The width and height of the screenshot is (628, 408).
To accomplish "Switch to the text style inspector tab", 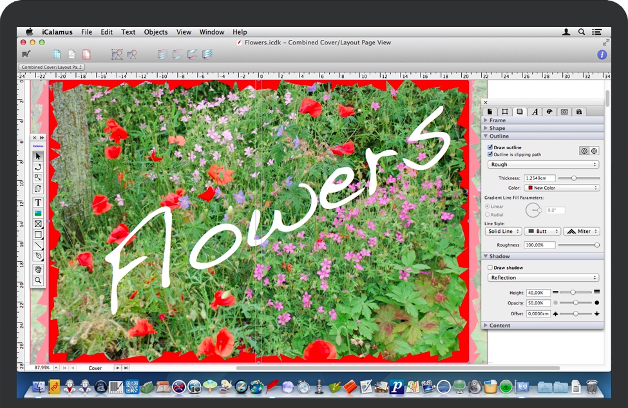I will [x=535, y=111].
